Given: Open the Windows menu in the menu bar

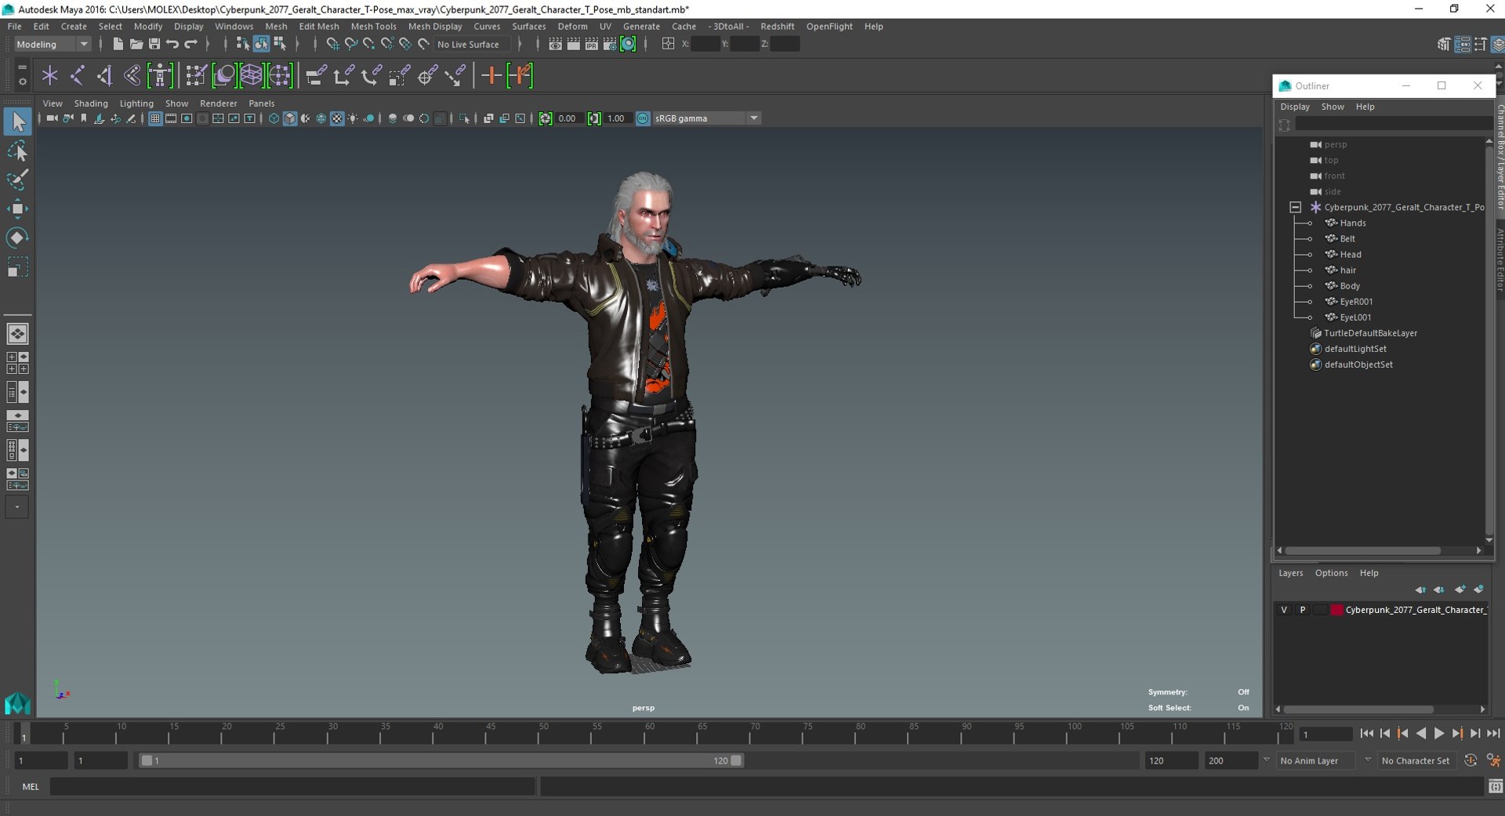Looking at the screenshot, I should (234, 27).
